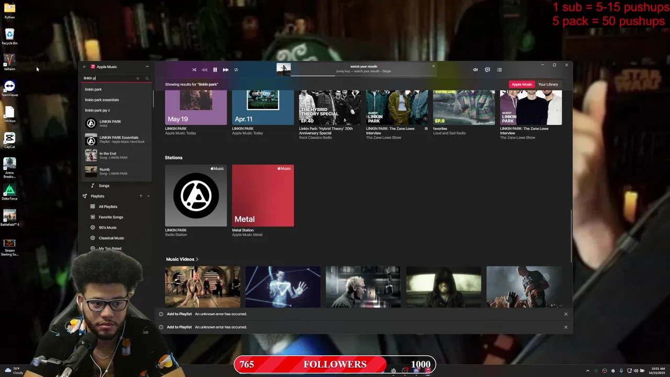Select 'Numb' song suggestion
Image resolution: width=670 pixels, height=377 pixels.
click(116, 171)
